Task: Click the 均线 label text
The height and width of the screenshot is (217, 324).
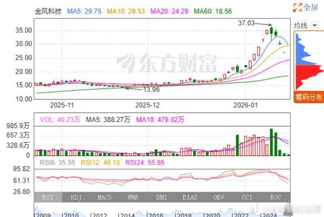Action: click(x=300, y=26)
